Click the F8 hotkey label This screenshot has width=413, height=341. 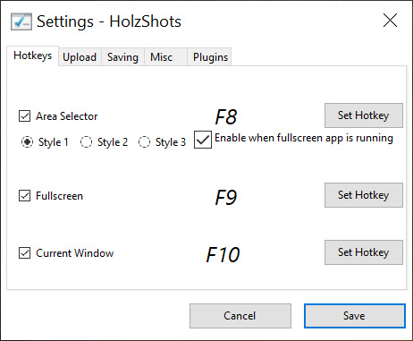click(226, 117)
